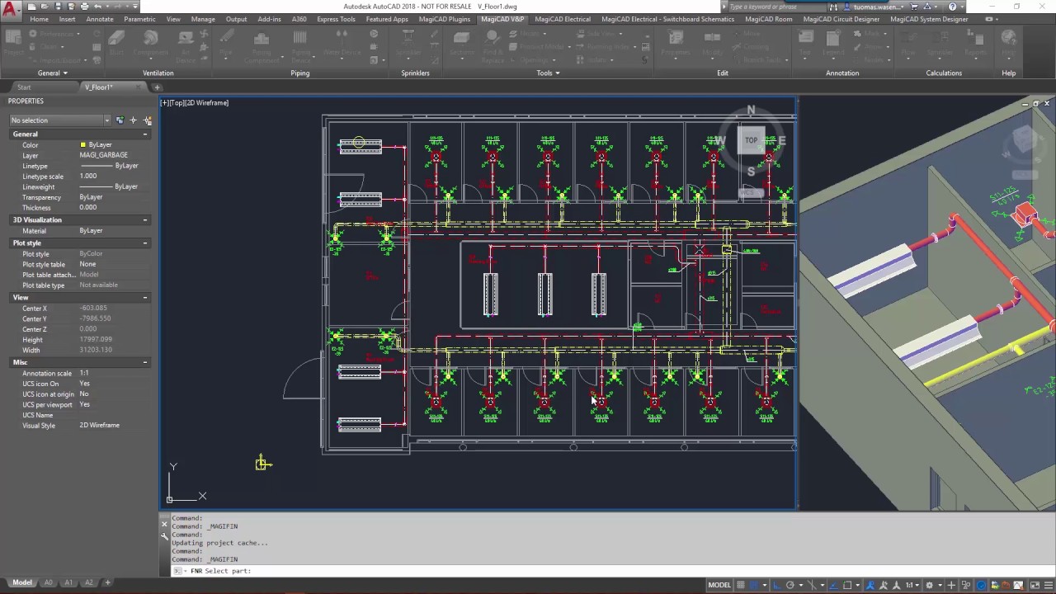Toggle snap mode in status bar

tap(754, 585)
